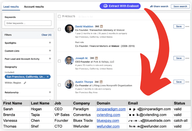Select the CTO job cell
Image resolution: width=192 pixels, height=131 pixels.
point(63,126)
